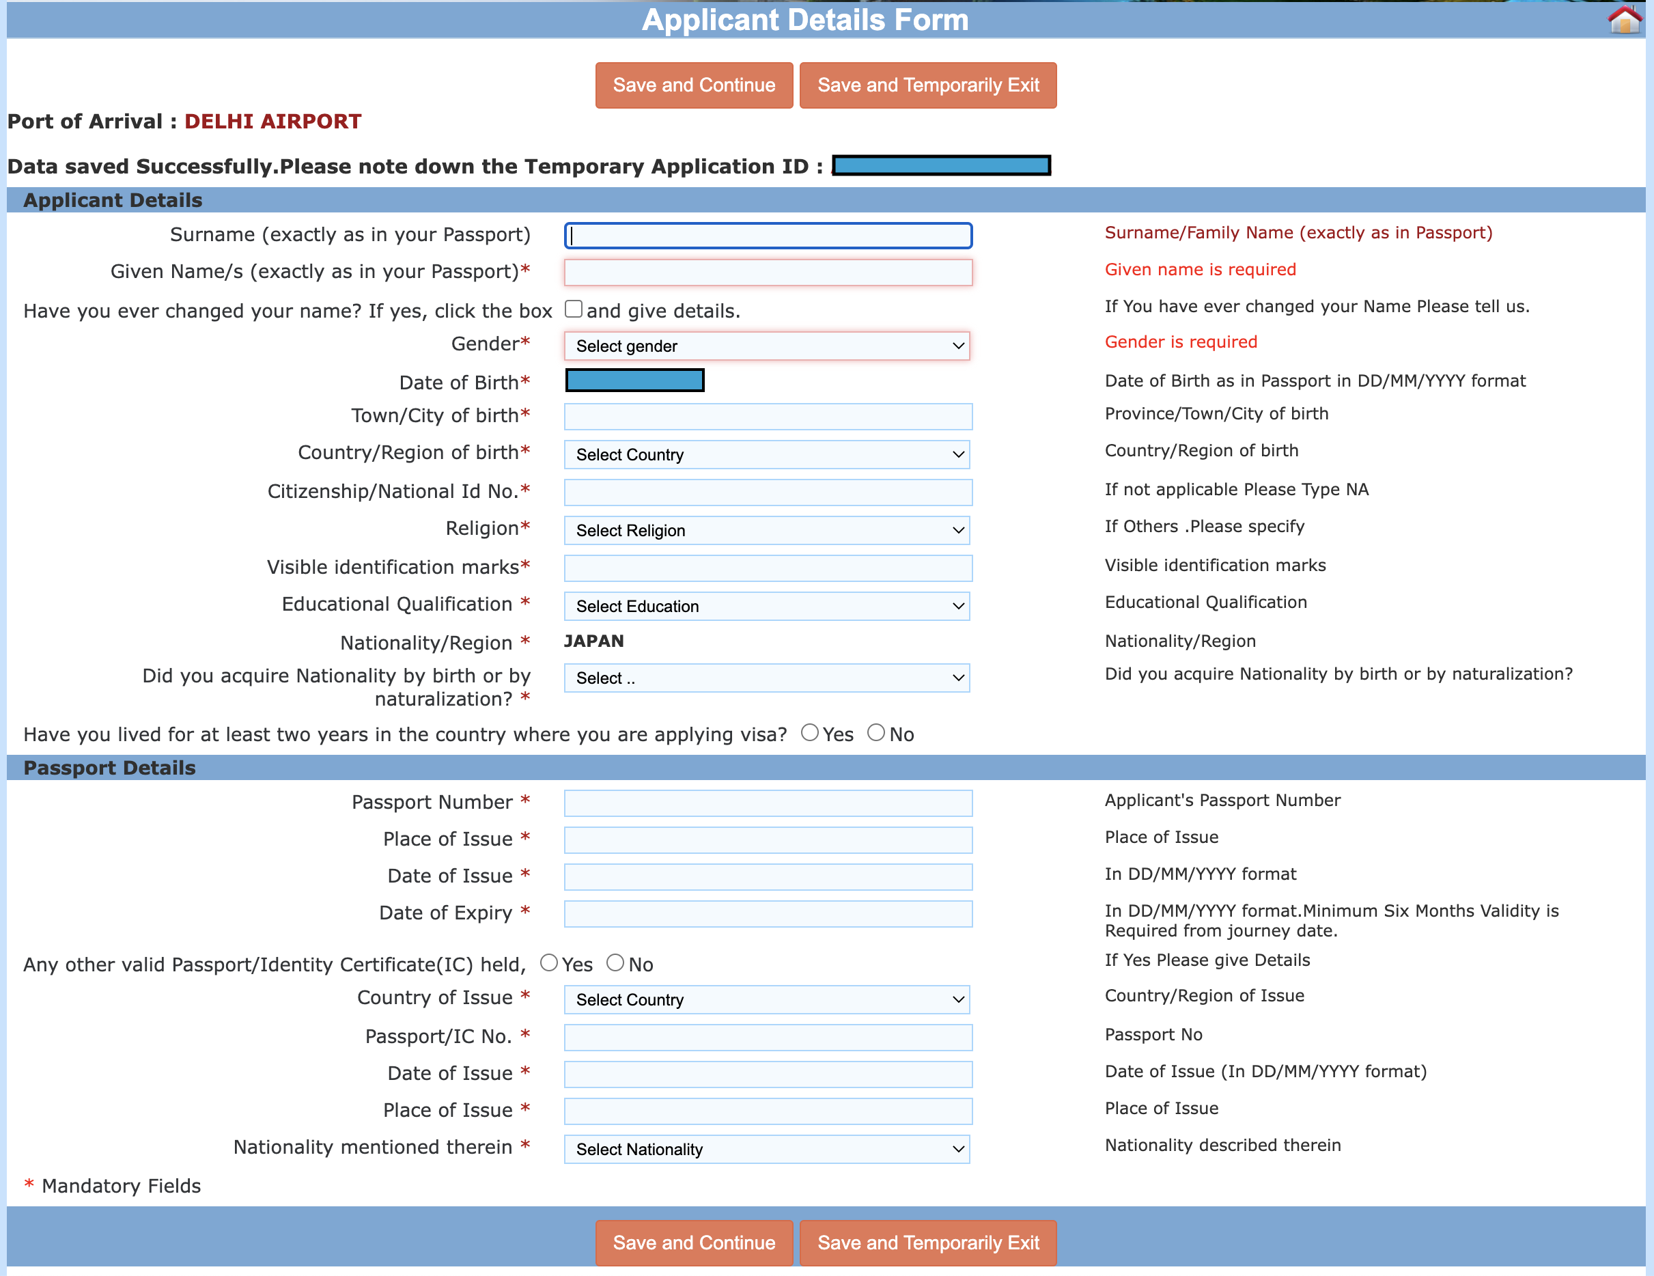Click bottom Save and Temporarily Exit button

[927, 1243]
